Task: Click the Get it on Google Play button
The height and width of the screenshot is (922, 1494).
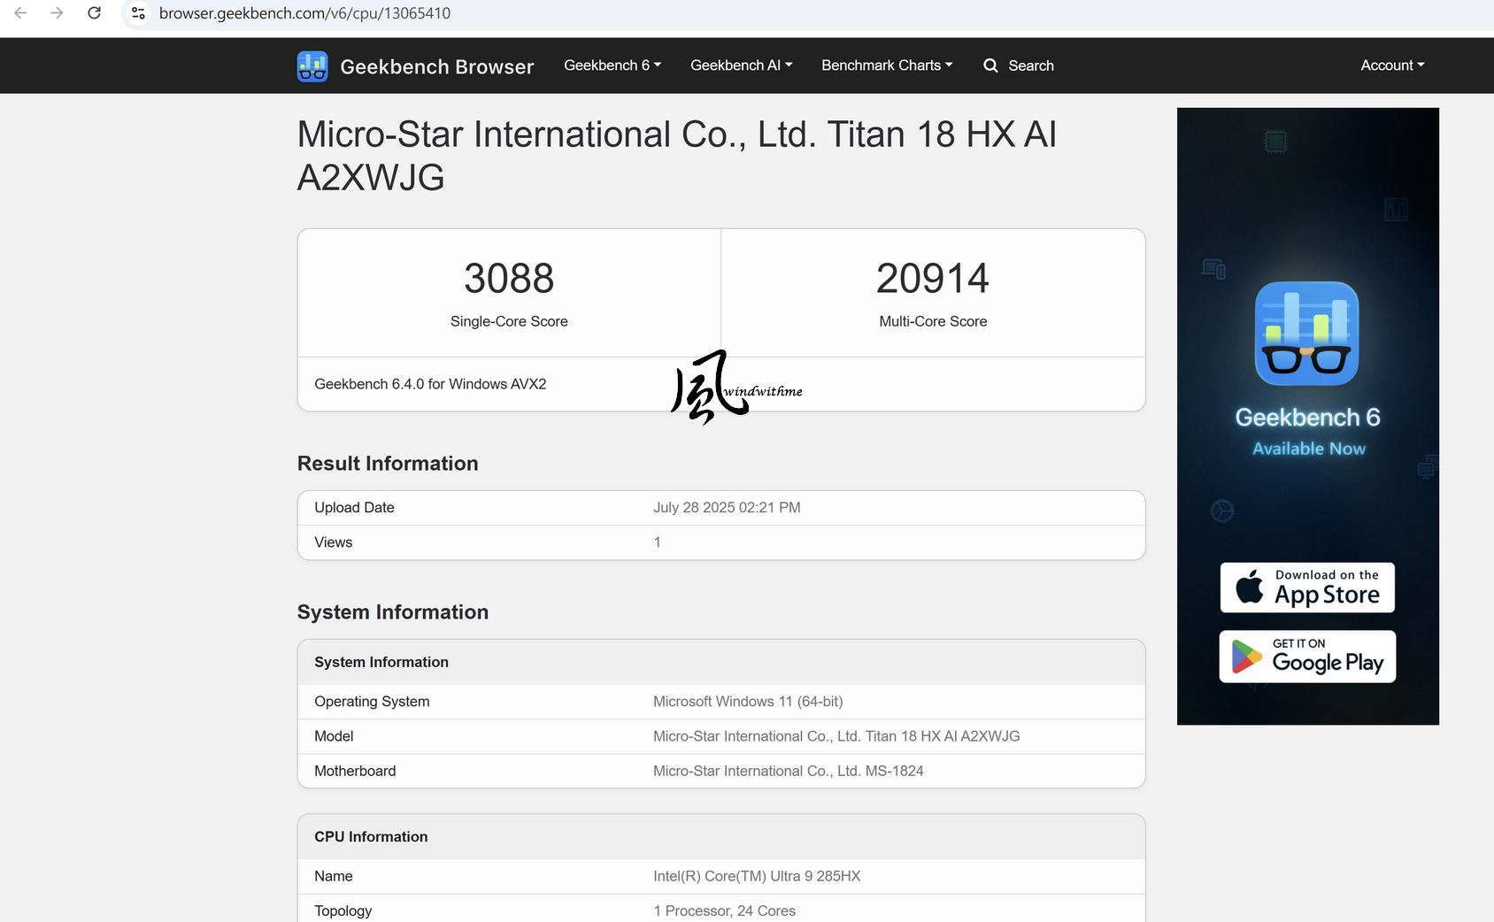Action: pyautogui.click(x=1307, y=657)
